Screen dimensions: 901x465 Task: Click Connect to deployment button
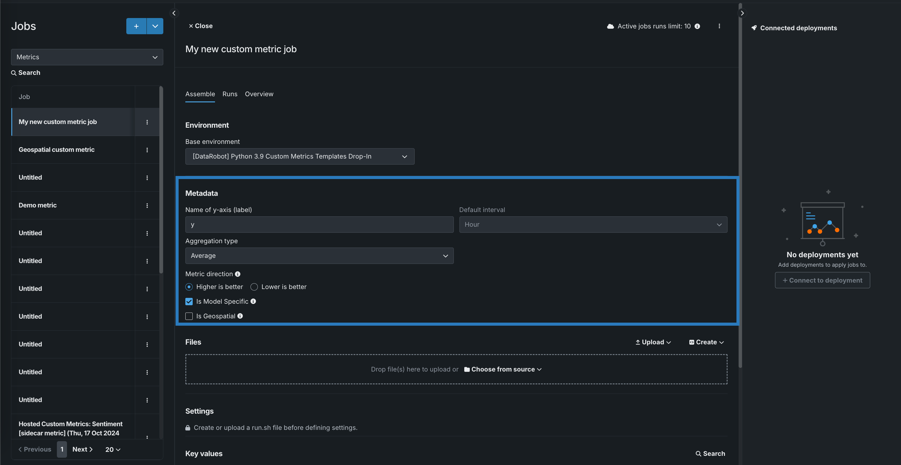(x=822, y=280)
